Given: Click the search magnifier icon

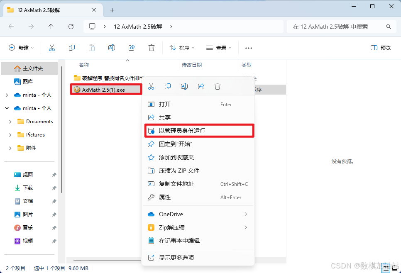Looking at the screenshot, I should point(389,27).
